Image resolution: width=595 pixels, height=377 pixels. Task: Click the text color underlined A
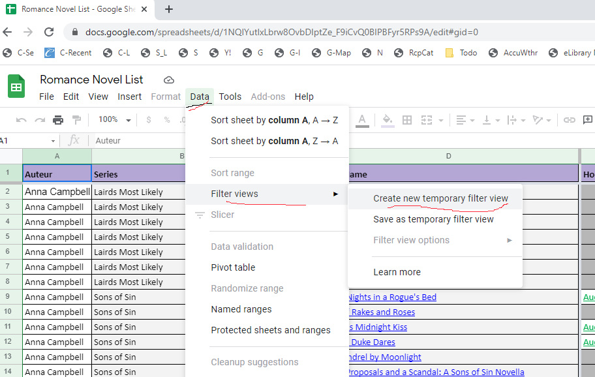point(362,120)
